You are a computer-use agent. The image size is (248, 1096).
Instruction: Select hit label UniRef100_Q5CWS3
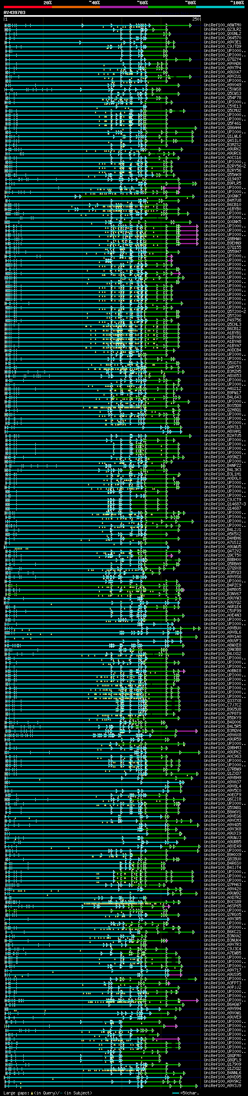point(222,93)
